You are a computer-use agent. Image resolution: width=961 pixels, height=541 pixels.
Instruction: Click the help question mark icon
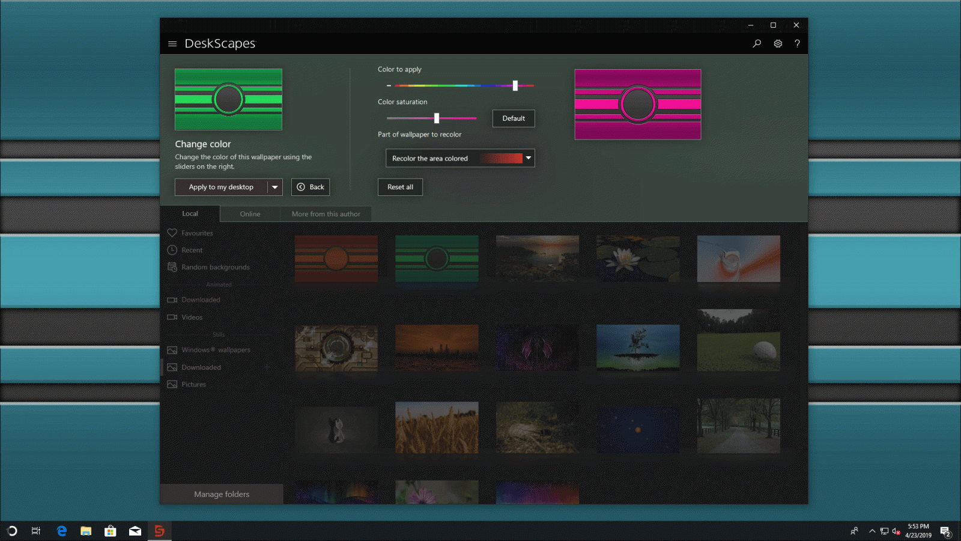coord(797,44)
